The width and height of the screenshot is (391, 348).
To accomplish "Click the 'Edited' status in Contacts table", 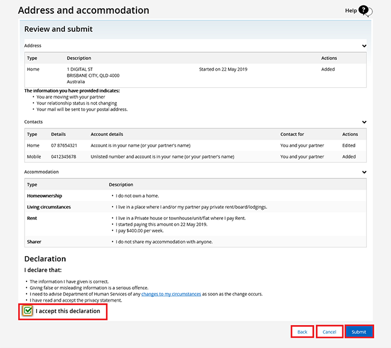I will pos(349,145).
